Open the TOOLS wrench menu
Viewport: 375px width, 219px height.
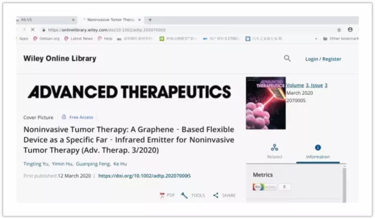pos(193,196)
